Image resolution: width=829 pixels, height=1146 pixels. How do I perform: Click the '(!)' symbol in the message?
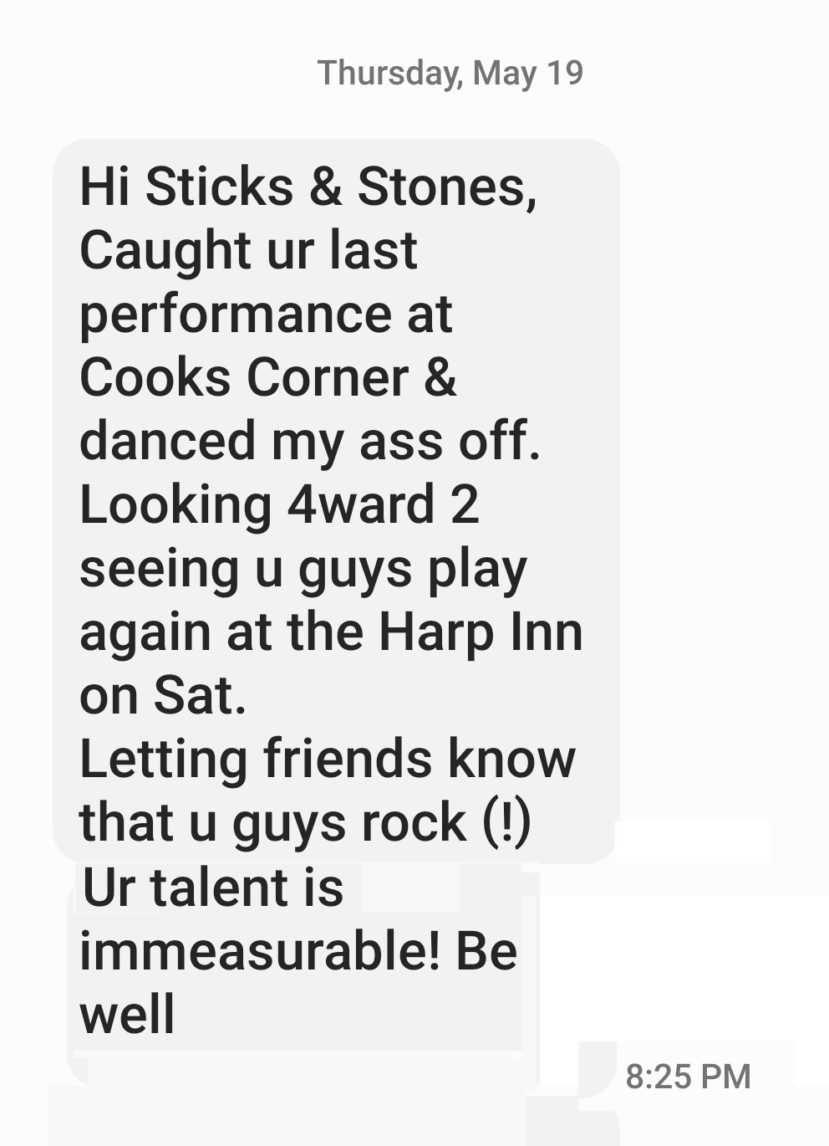(506, 824)
